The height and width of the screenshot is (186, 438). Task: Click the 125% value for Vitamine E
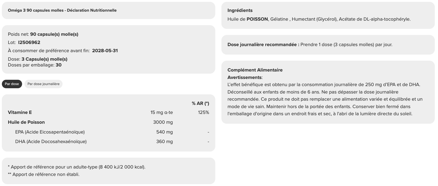(204, 112)
